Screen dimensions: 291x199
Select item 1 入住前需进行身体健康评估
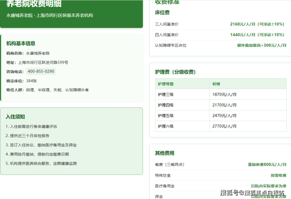pos(31,127)
